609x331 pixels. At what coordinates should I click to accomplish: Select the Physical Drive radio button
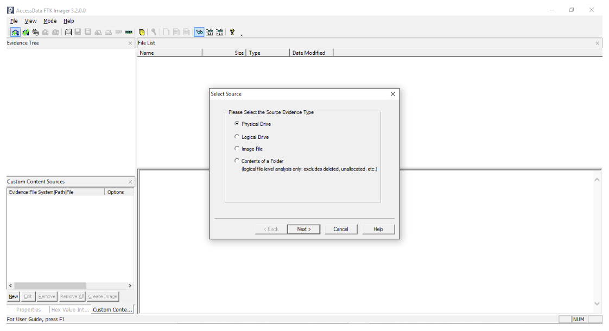tap(237, 124)
